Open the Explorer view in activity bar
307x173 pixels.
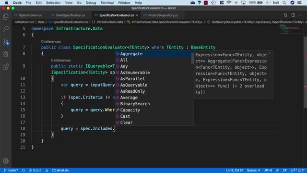click(x=6, y=17)
